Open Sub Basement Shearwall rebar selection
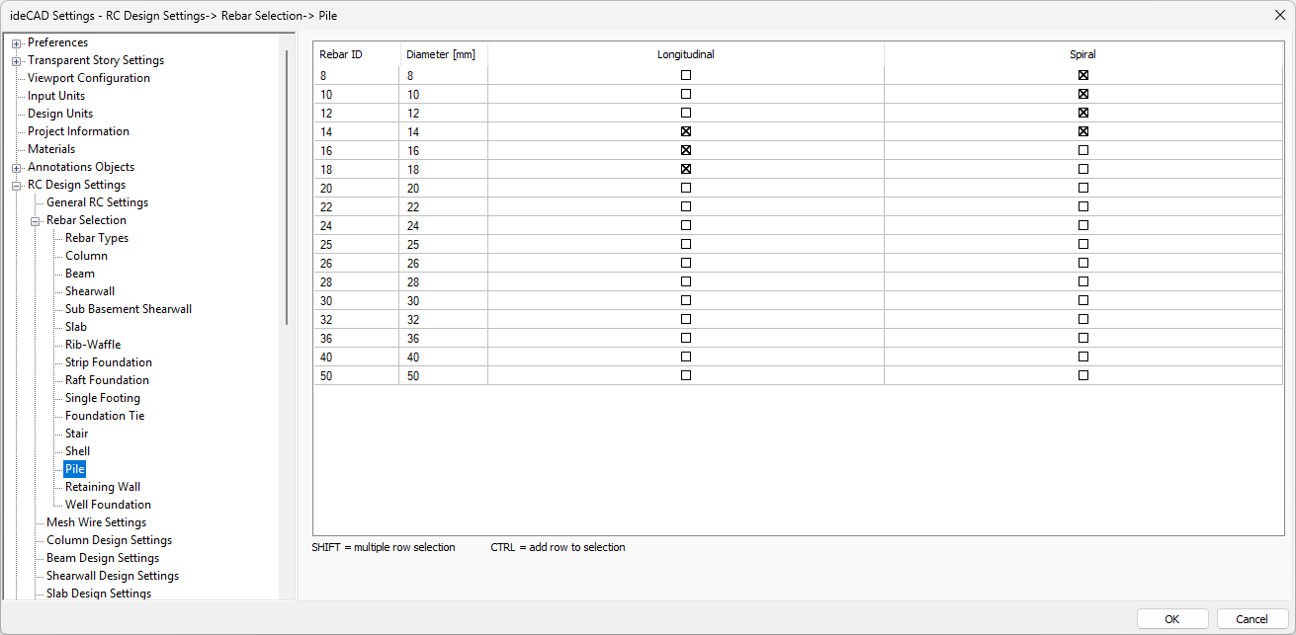This screenshot has height=635, width=1296. coord(129,309)
